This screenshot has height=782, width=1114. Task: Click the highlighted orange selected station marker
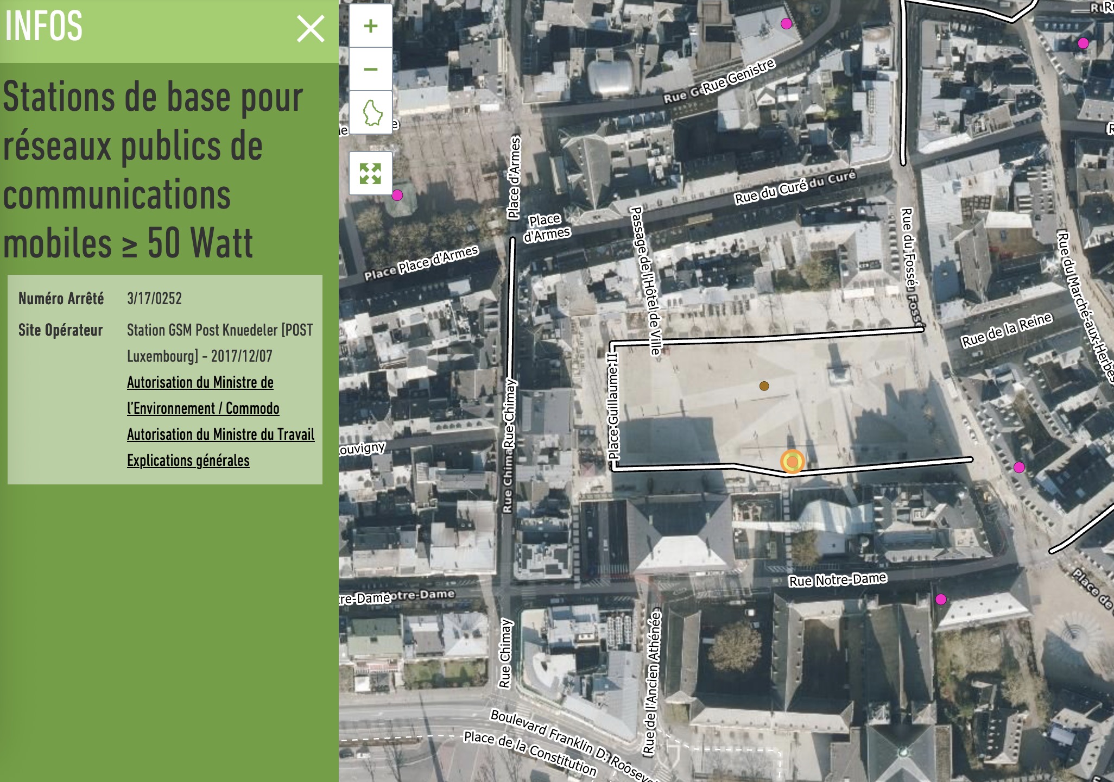[x=792, y=462]
